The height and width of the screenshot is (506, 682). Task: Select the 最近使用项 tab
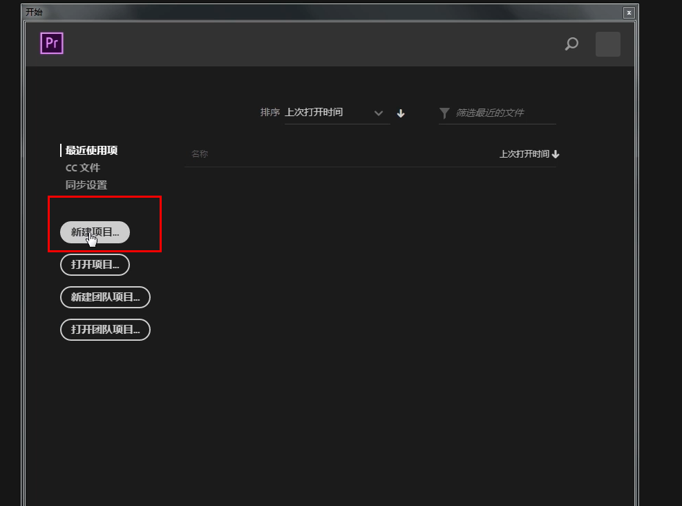coord(91,151)
